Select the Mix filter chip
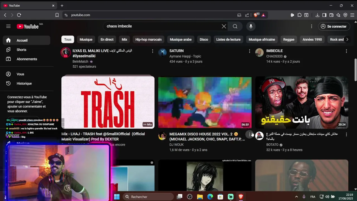Image resolution: width=357 pixels, height=201 pixels. coord(124,40)
